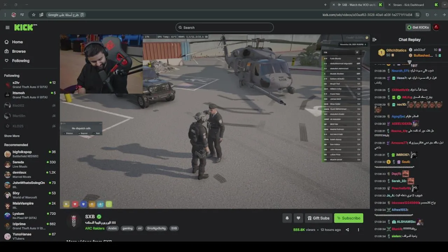
Task: Select the gaming tag
Action: pyautogui.click(x=127, y=228)
